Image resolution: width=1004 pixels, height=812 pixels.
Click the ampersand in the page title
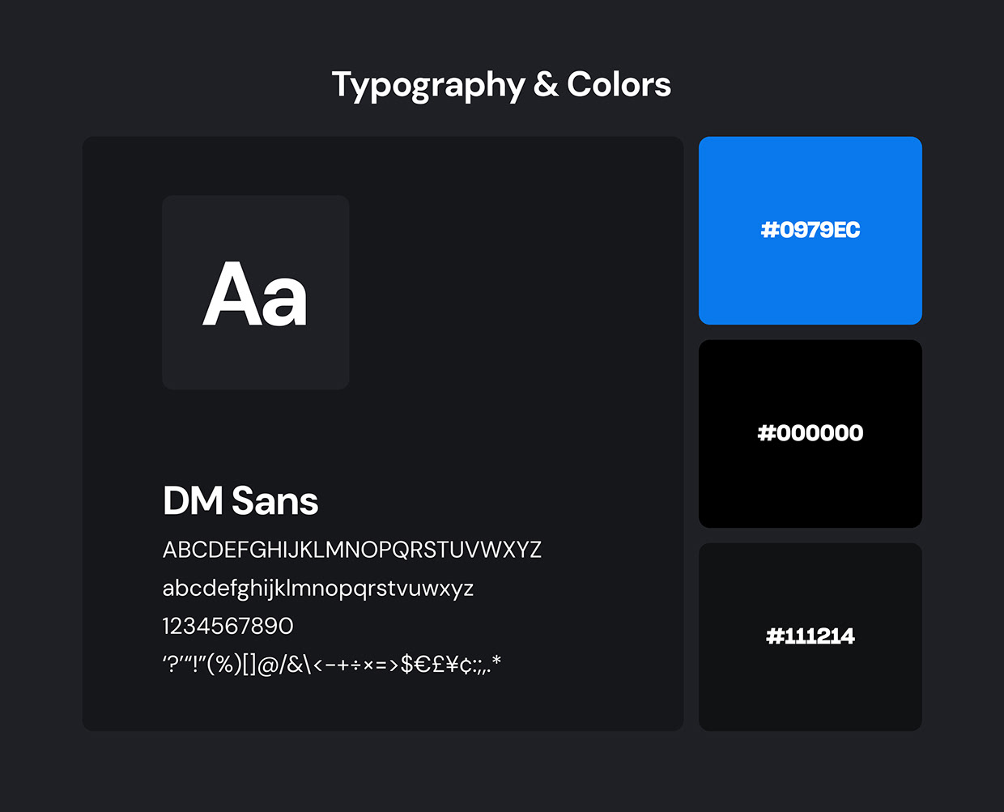click(x=546, y=84)
